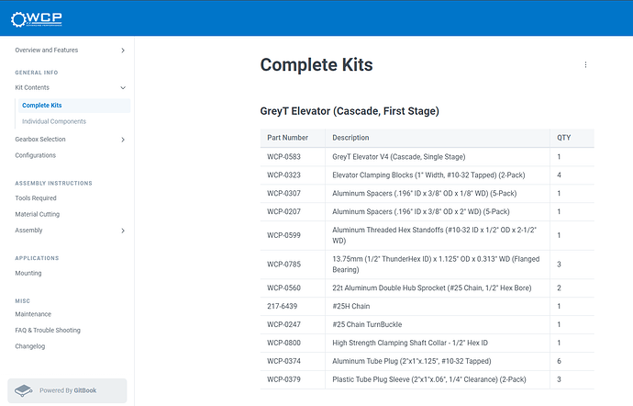Click the Complete Kits page title
Screen dimensions: 633x406
pyautogui.click(x=316, y=64)
